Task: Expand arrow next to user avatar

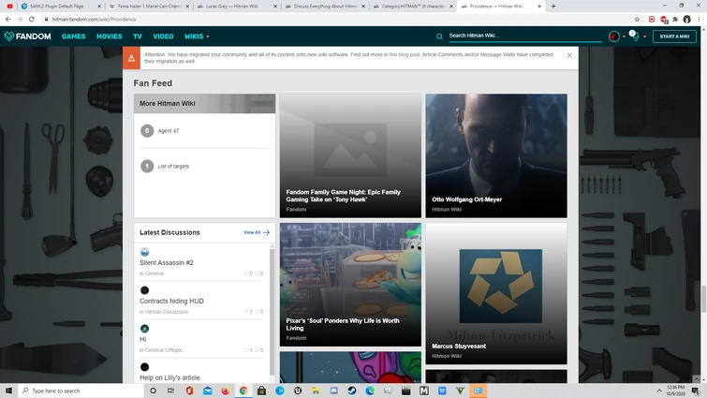Action: coord(624,37)
